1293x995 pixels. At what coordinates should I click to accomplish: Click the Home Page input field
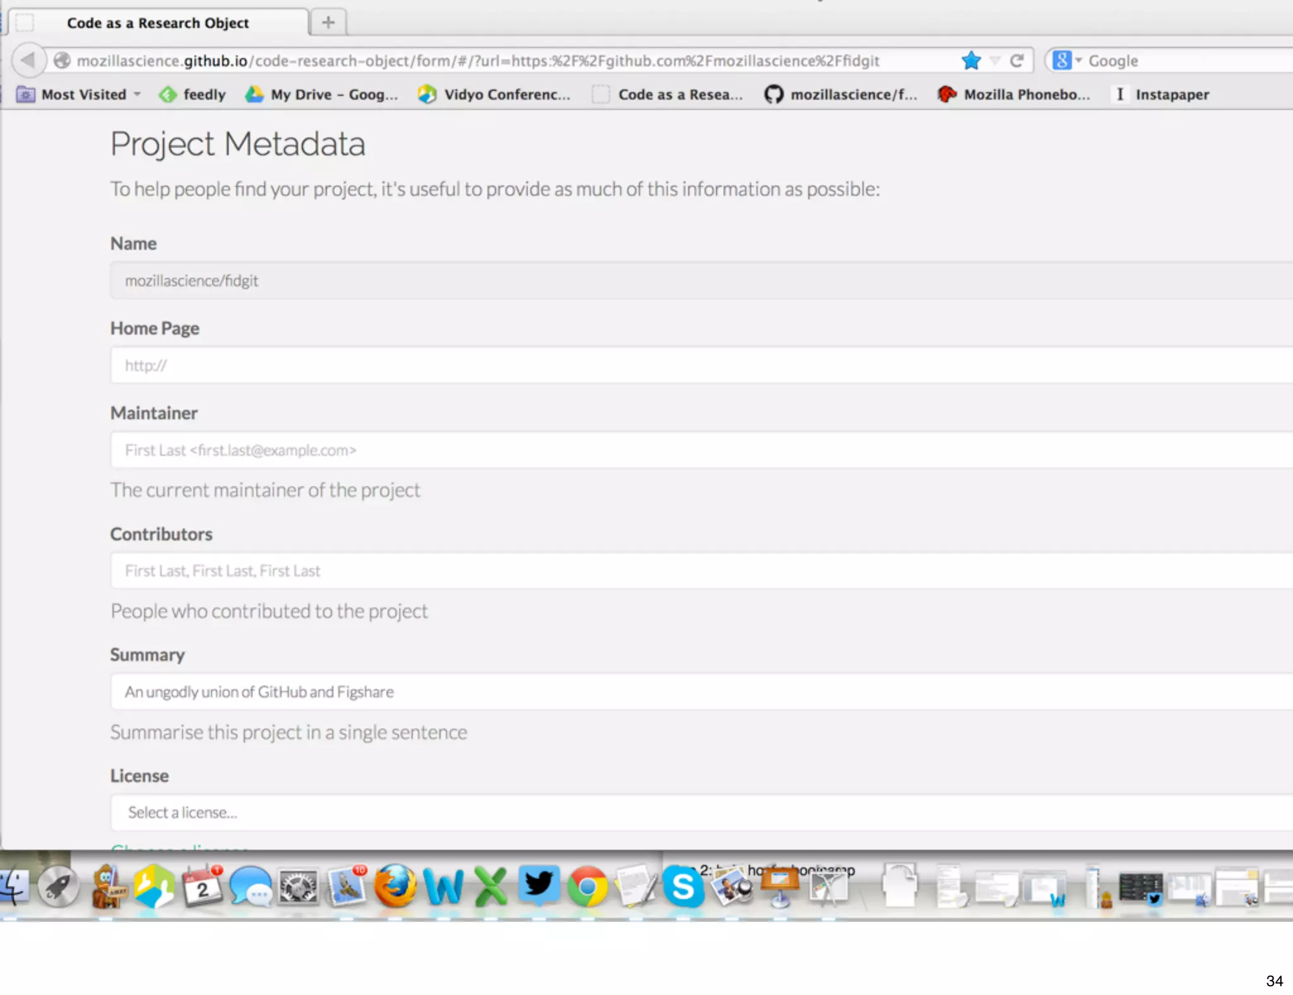[x=694, y=366]
